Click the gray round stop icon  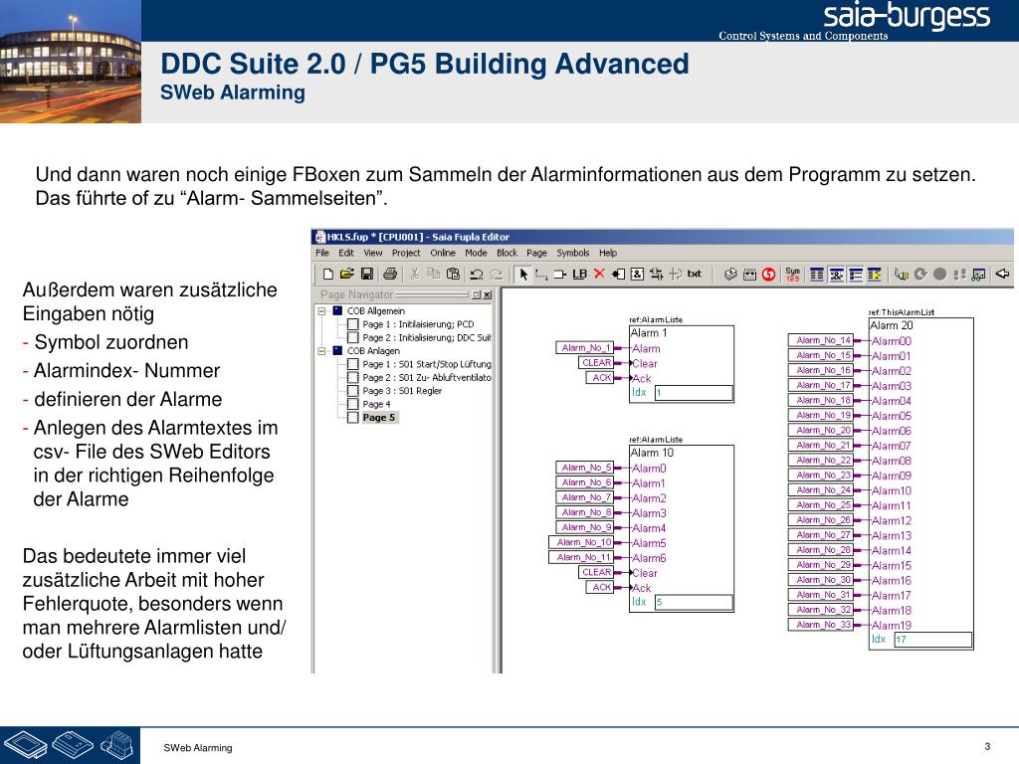click(939, 275)
